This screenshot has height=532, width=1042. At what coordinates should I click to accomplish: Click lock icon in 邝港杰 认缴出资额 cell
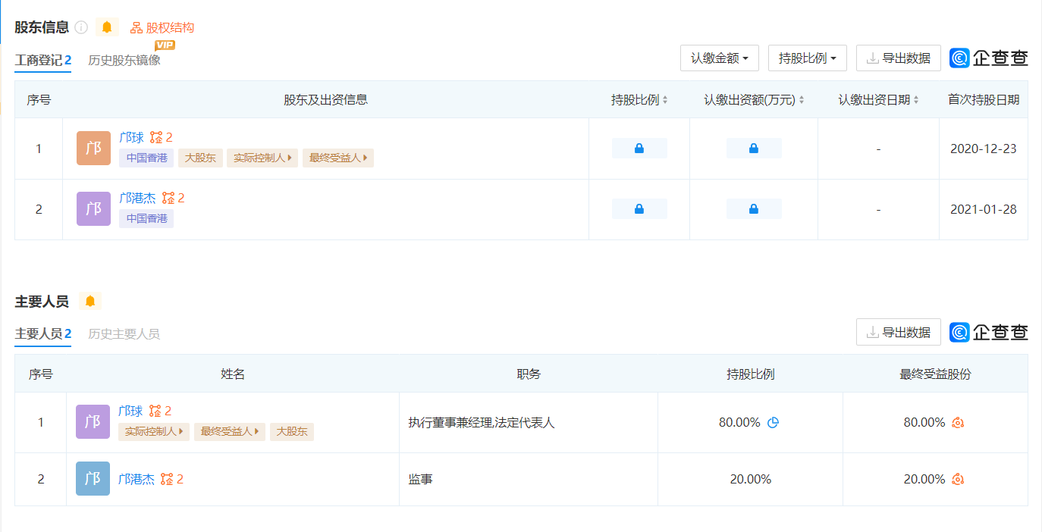coord(753,209)
